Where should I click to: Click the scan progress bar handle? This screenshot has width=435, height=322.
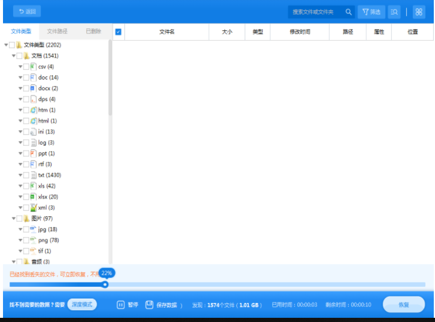pyautogui.click(x=105, y=284)
